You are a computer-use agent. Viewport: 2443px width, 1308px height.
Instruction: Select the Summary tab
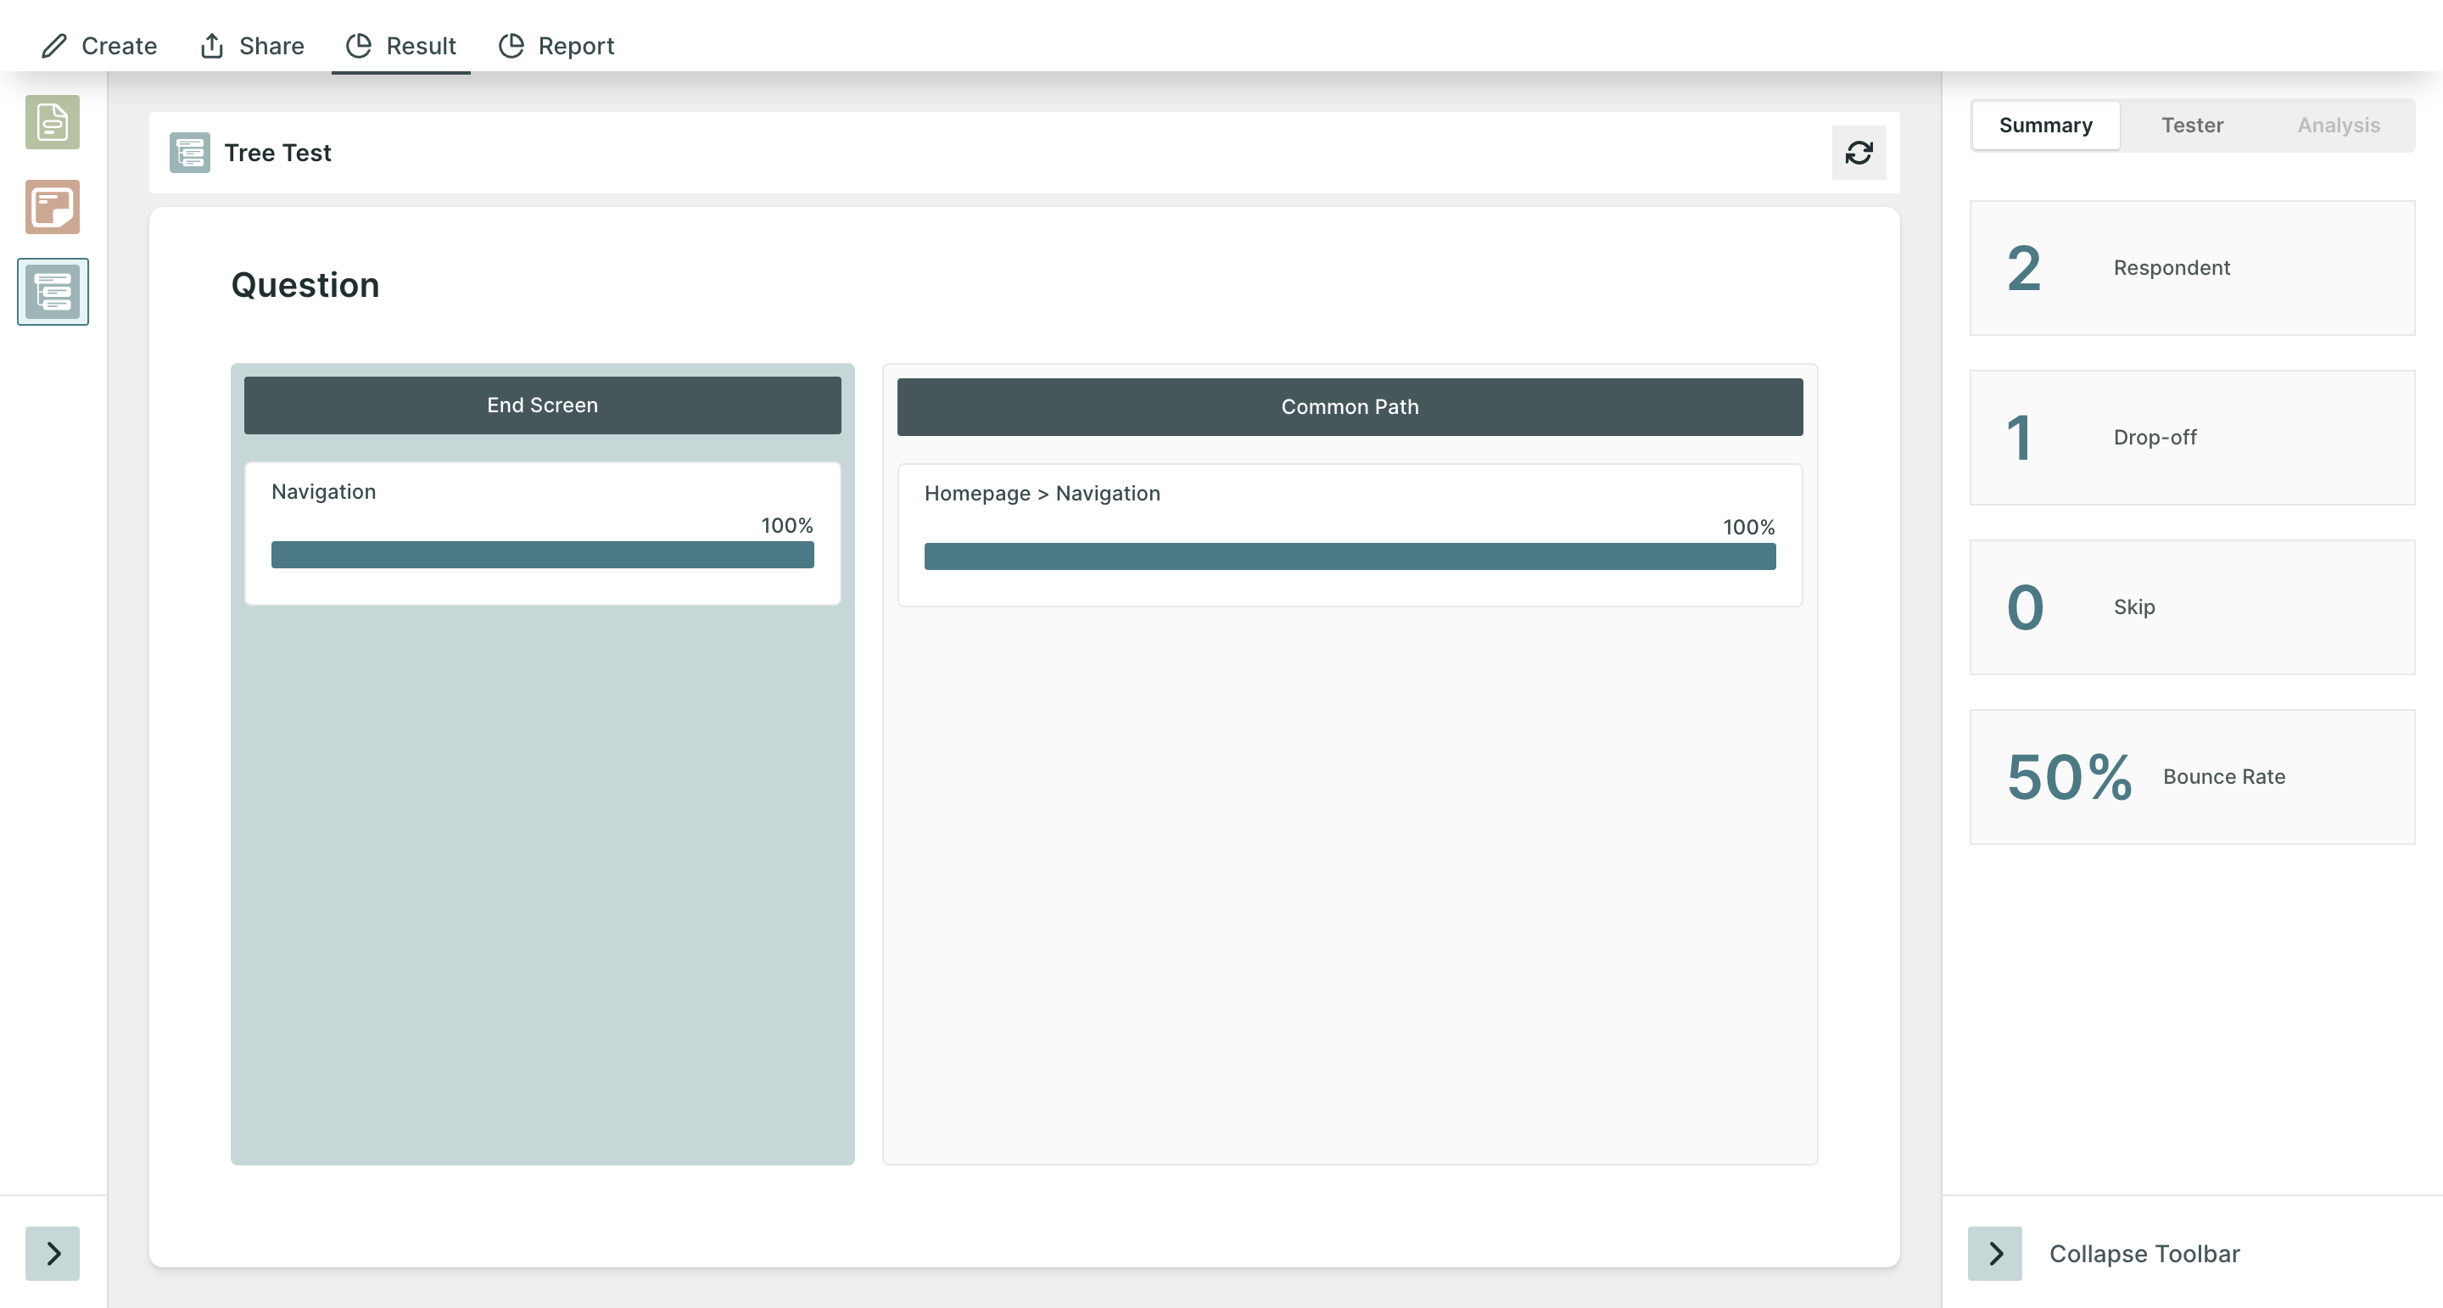pyautogui.click(x=2044, y=126)
